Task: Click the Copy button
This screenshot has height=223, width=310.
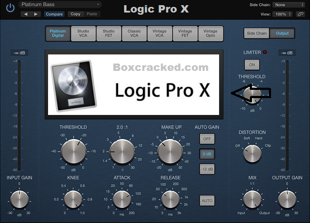Action: (75, 14)
